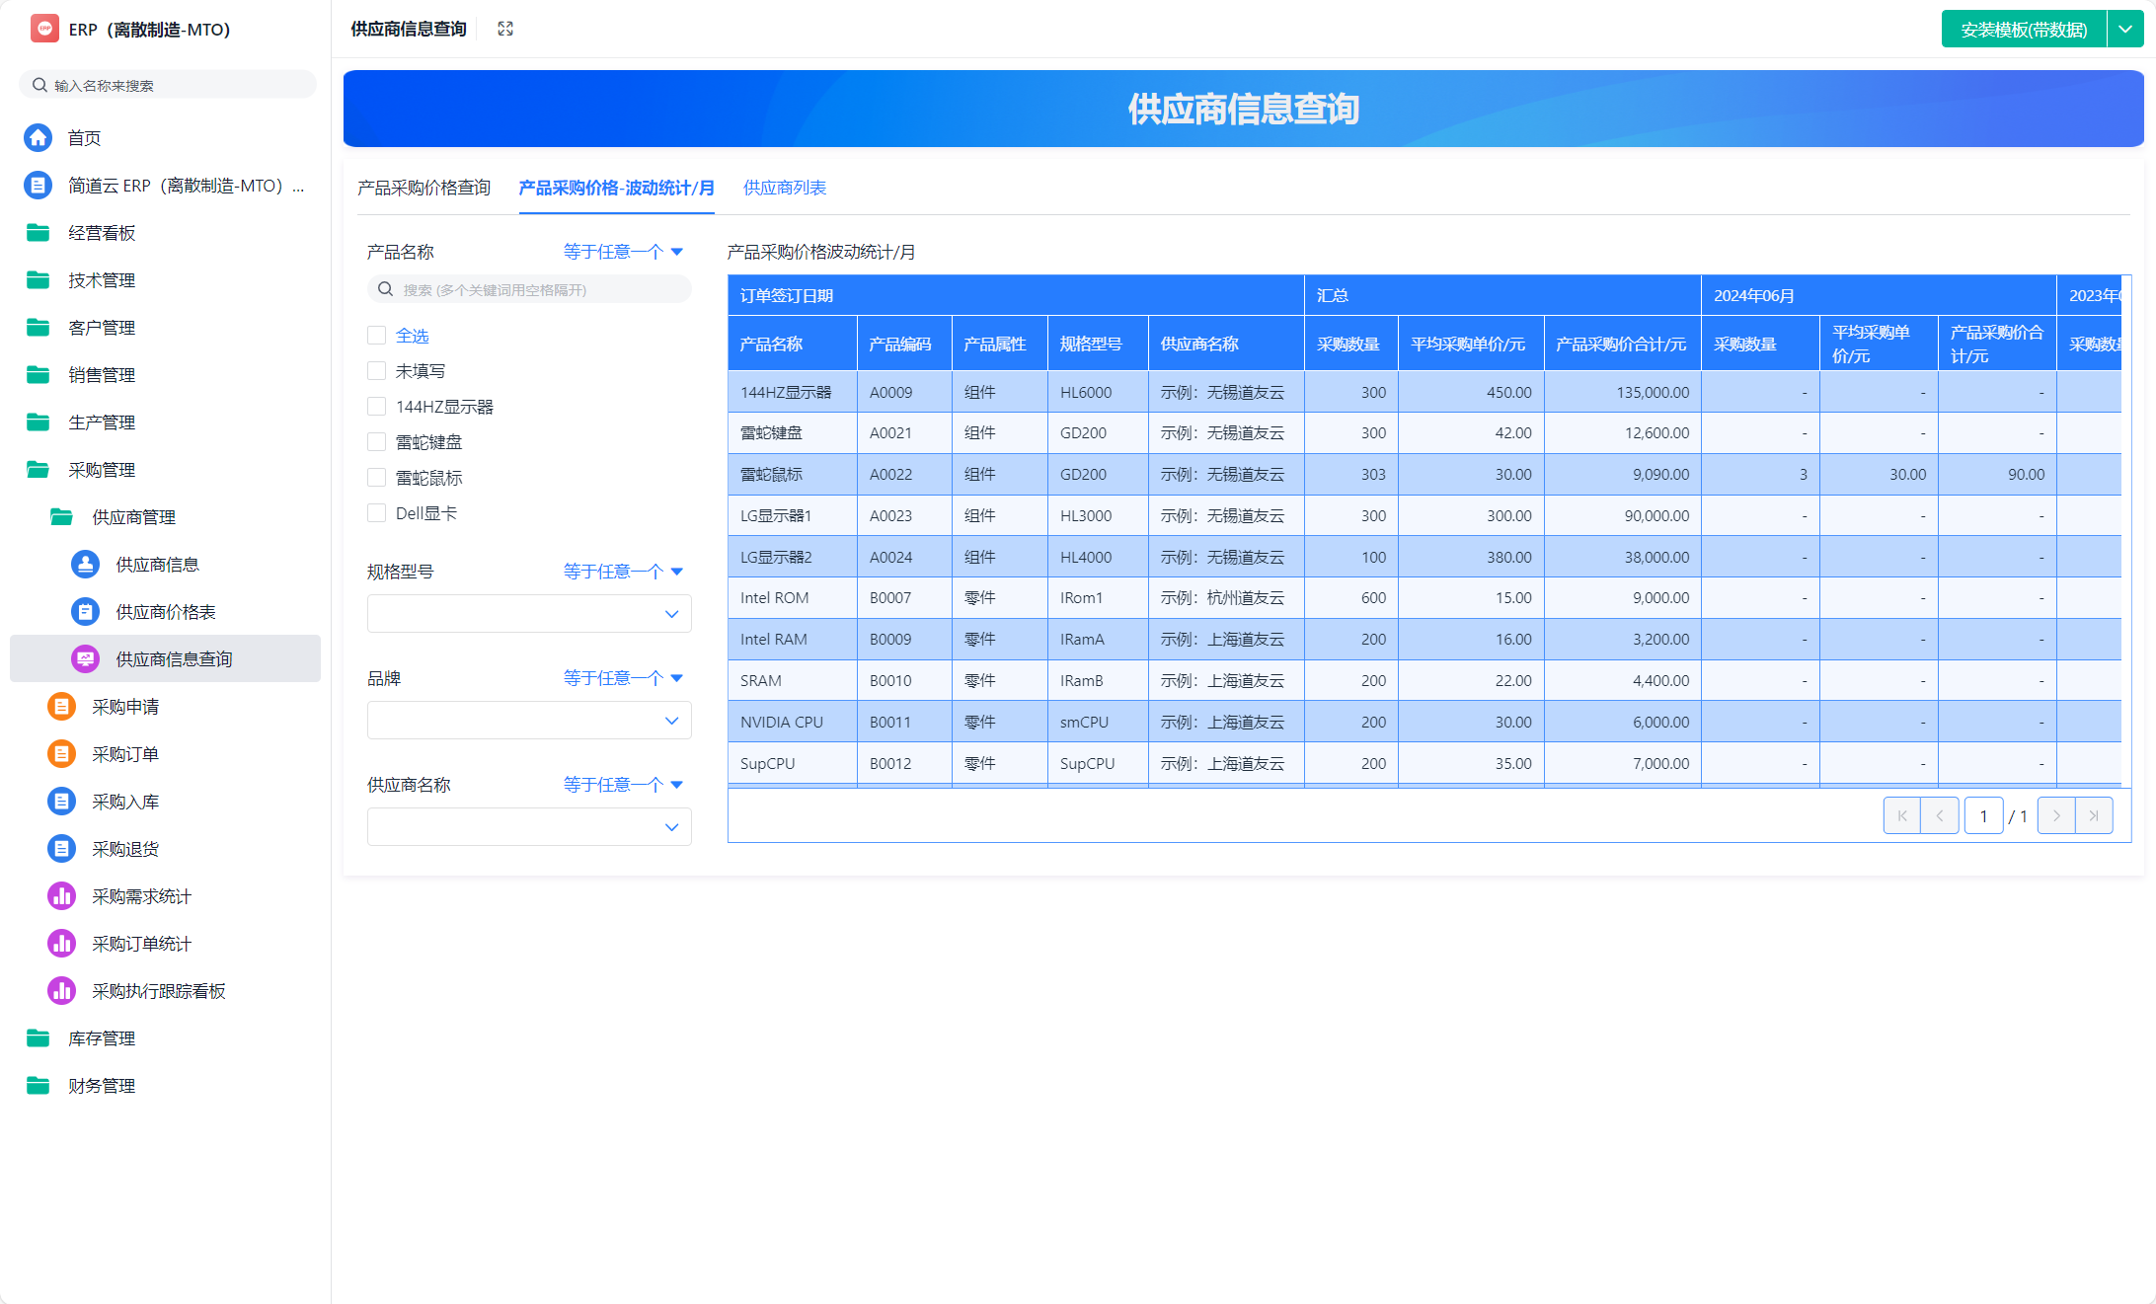
Task: Open the 首页 home icon
Action: pyautogui.click(x=38, y=137)
